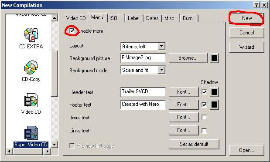
Task: Enable shadow for Items text
Action: pyautogui.click(x=204, y=117)
